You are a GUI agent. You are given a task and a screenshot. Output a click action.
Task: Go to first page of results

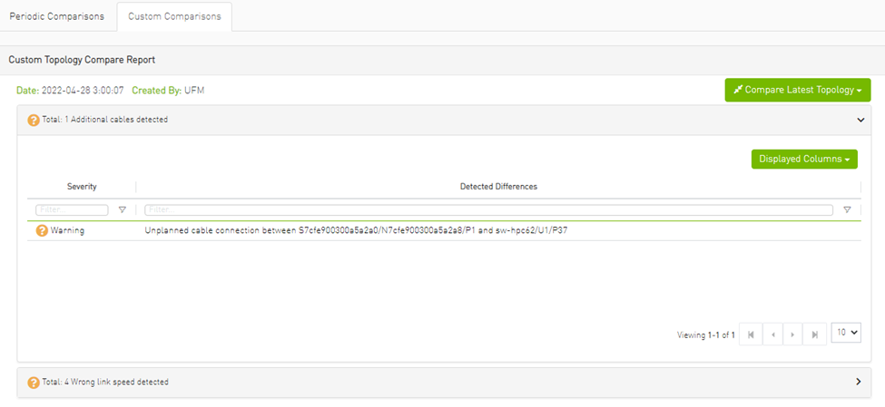tap(751, 334)
